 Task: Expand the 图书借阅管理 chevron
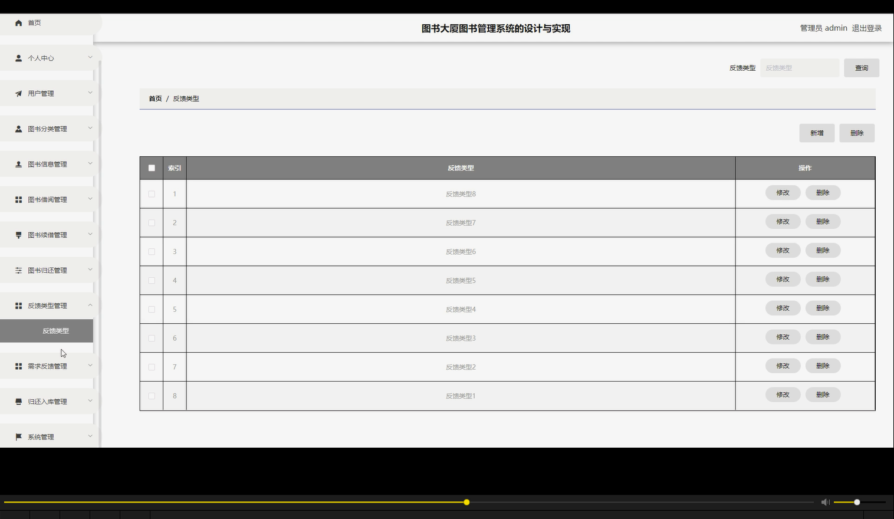click(90, 199)
